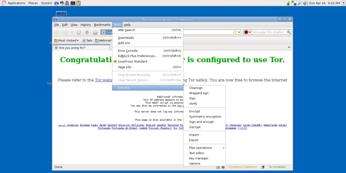Viewport: 346px width, 173px height.
Task: Click the FoxyProxy Standard menu entry icon
Action: [116, 62]
